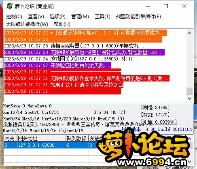Open the 查看(V) menu
The width and height of the screenshot is (197, 169).
pos(36,17)
